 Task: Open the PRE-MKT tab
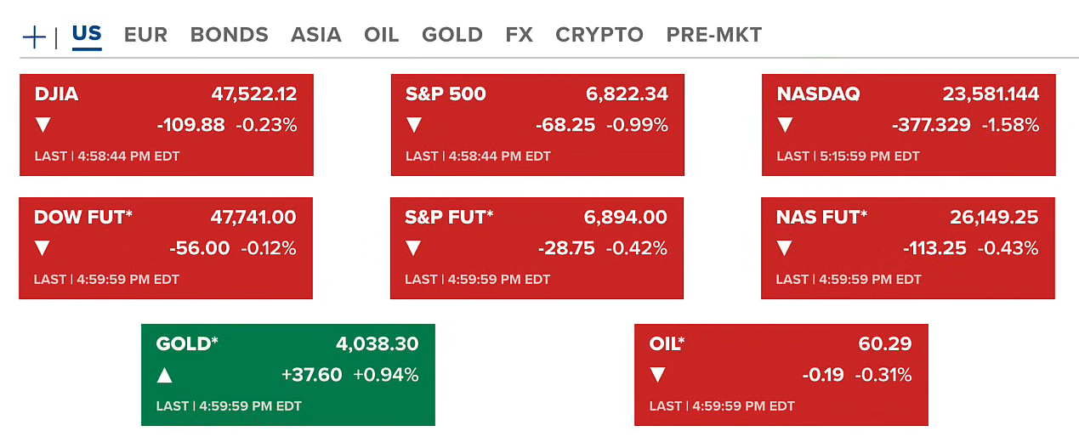coord(713,35)
